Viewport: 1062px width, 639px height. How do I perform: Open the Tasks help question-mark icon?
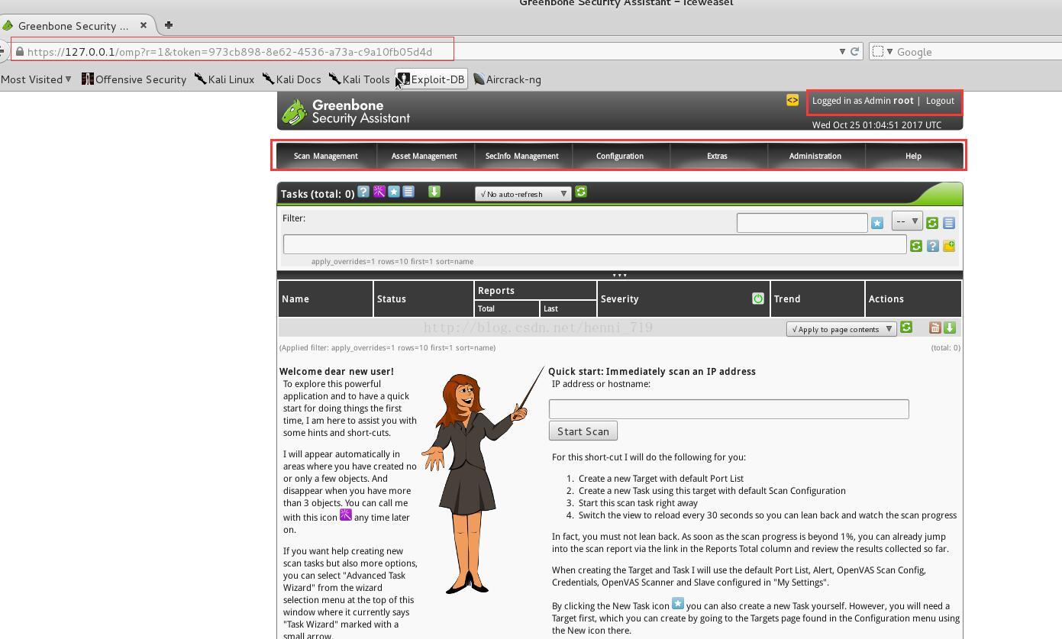tap(363, 192)
